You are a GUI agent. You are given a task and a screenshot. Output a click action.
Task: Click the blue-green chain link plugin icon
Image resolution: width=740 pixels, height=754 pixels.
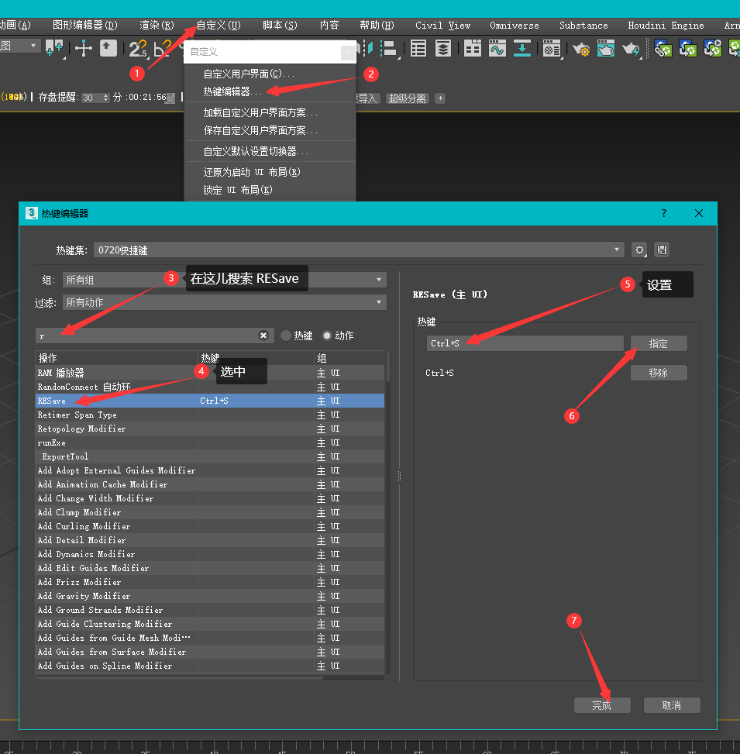[663, 49]
